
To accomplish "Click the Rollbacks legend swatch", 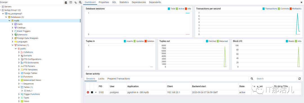I will pos(291,9).
